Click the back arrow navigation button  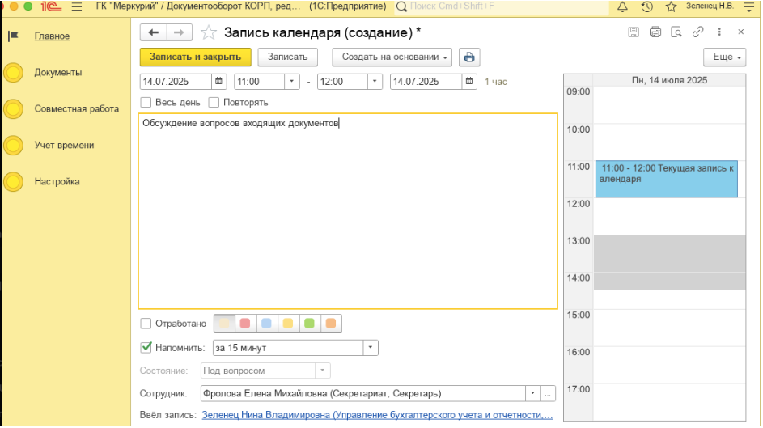click(154, 32)
